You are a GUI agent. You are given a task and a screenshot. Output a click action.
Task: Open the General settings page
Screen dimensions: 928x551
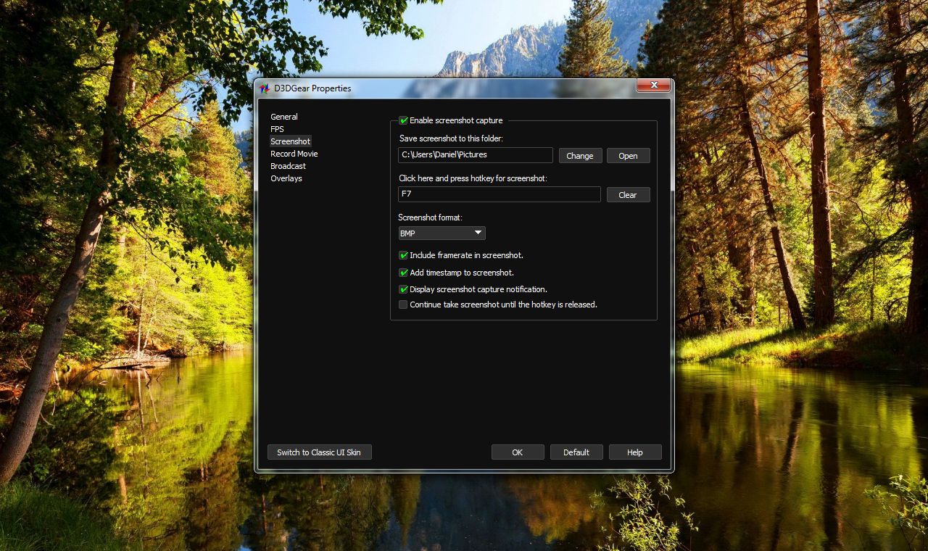pos(284,117)
